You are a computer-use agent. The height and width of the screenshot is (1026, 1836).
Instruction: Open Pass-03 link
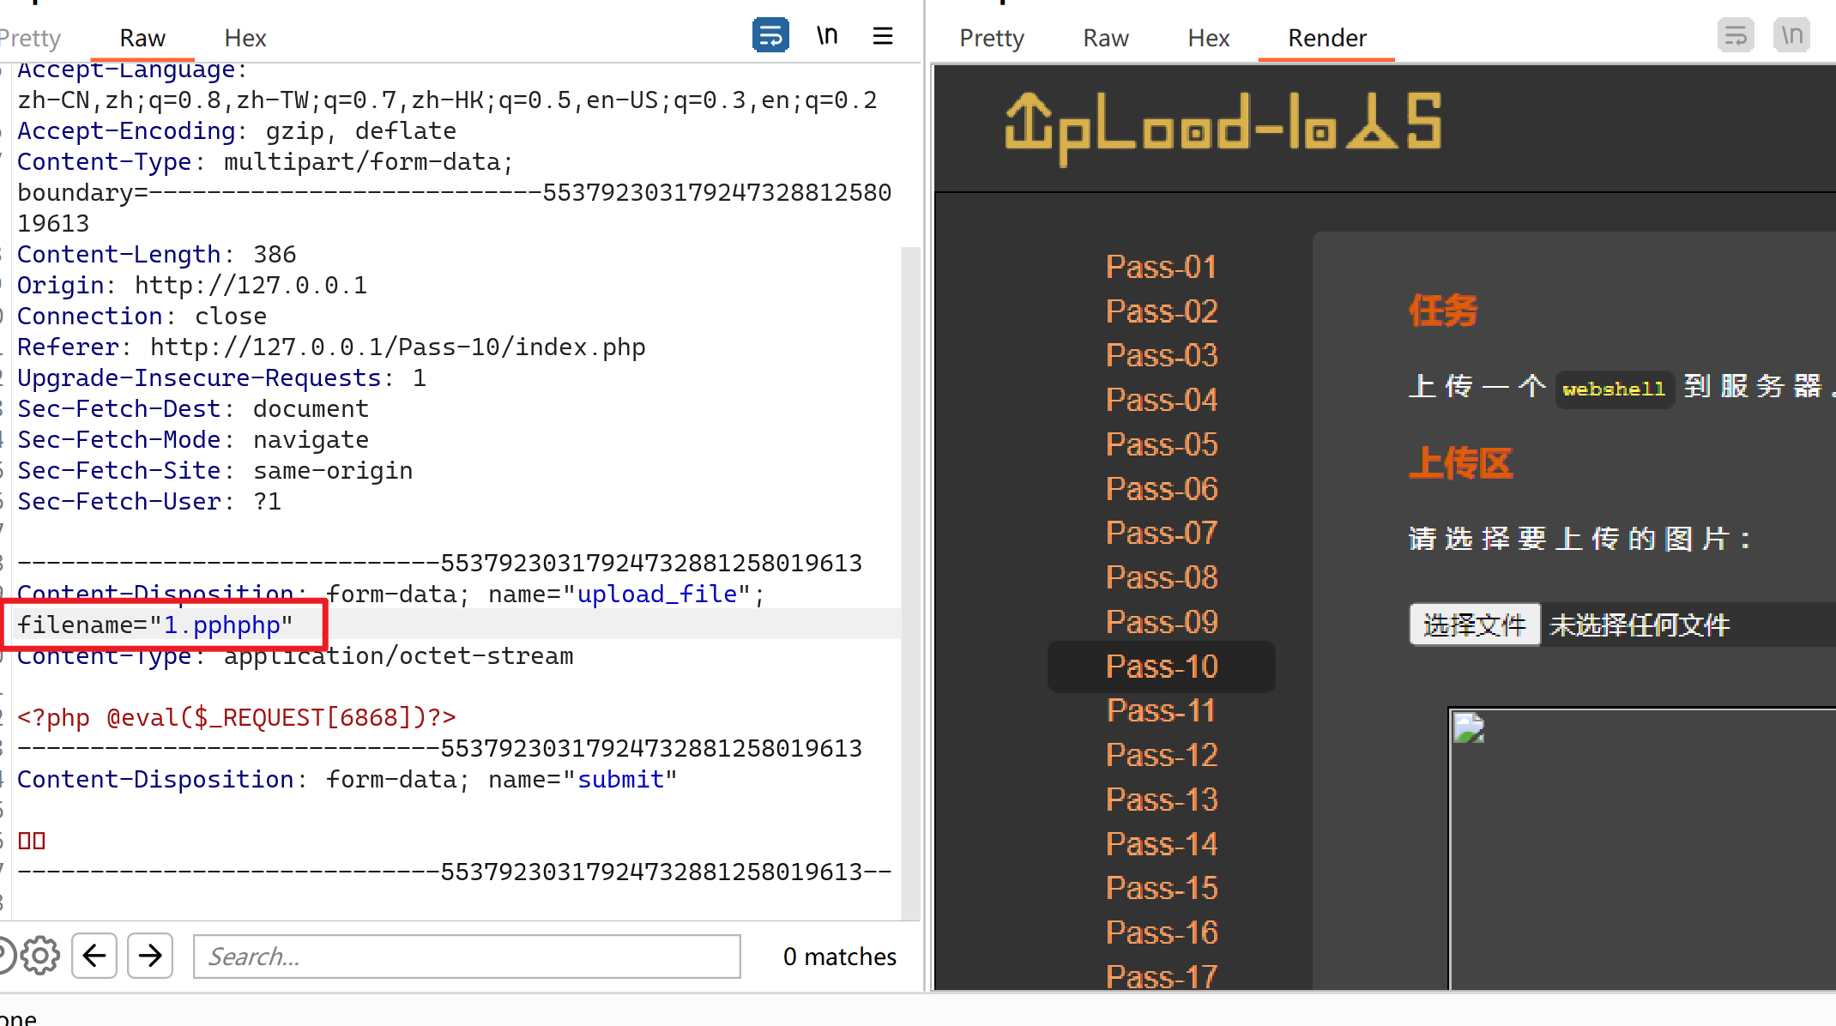(1162, 355)
